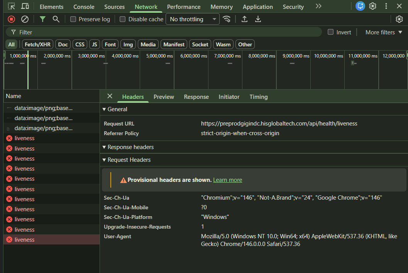Toggle the green filter funnel icon
408x273 pixels.
tap(42, 19)
